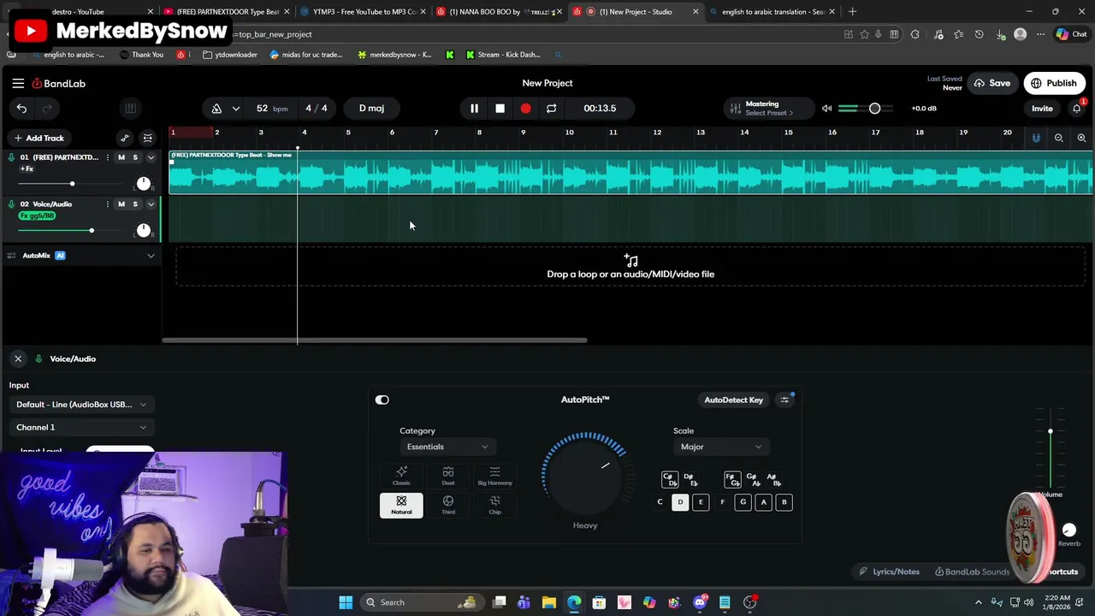Image resolution: width=1095 pixels, height=616 pixels.
Task: Click the master volume speaker icon
Action: tap(826, 109)
